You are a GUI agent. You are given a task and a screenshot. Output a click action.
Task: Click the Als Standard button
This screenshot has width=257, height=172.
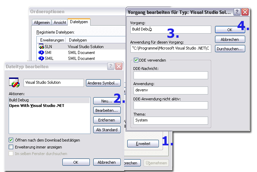[107, 130]
